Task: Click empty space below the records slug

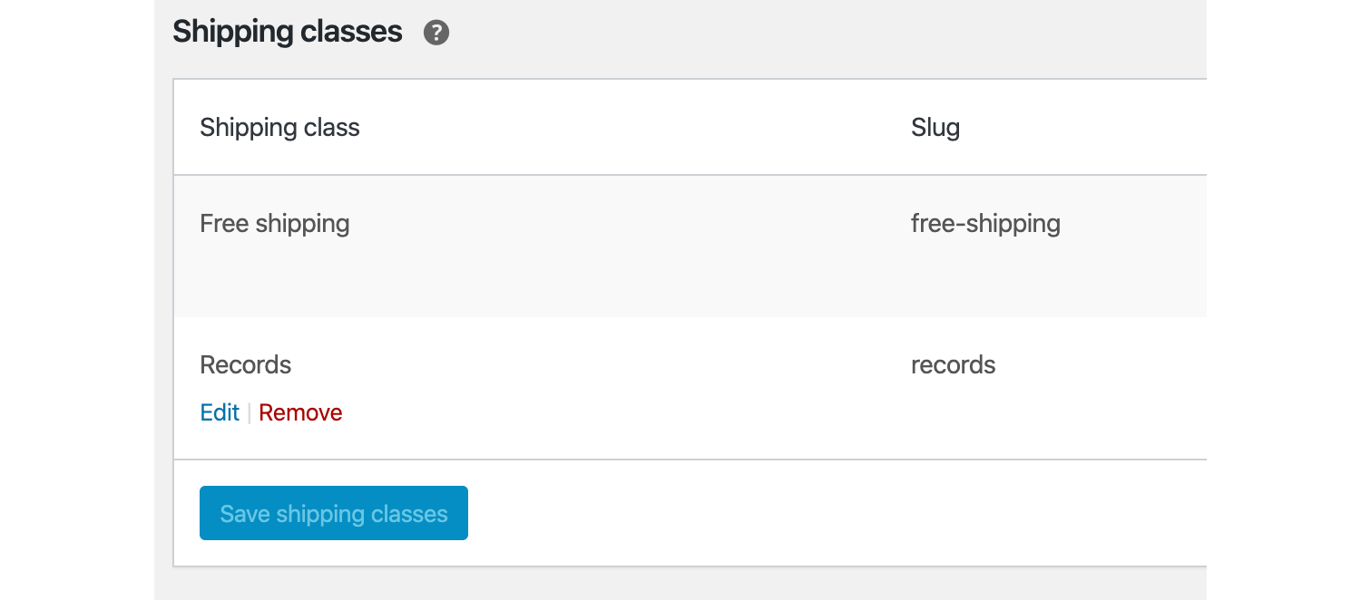Action: tap(953, 415)
